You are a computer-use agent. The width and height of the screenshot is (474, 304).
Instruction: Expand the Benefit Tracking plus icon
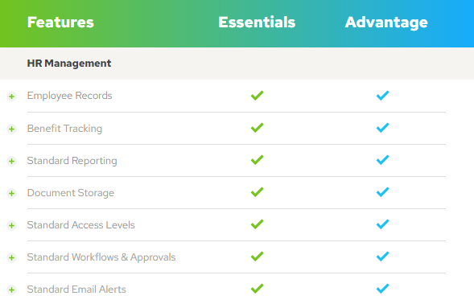[x=11, y=129]
